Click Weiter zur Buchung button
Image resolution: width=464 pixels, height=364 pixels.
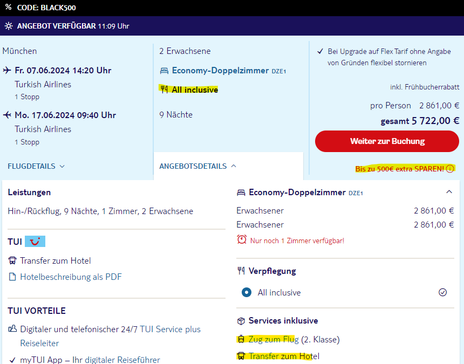pos(387,141)
